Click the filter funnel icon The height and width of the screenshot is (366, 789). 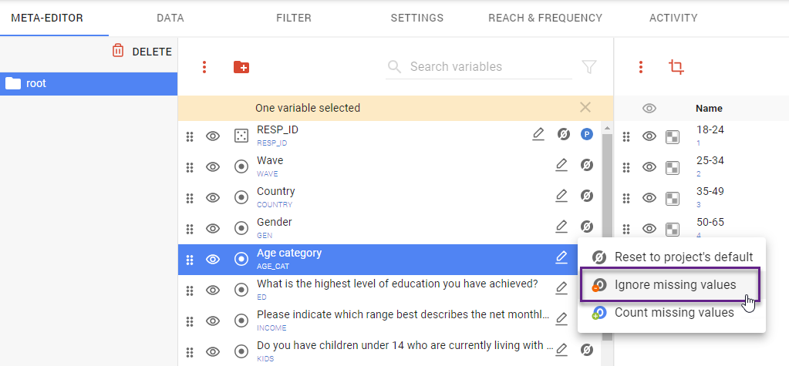click(589, 67)
